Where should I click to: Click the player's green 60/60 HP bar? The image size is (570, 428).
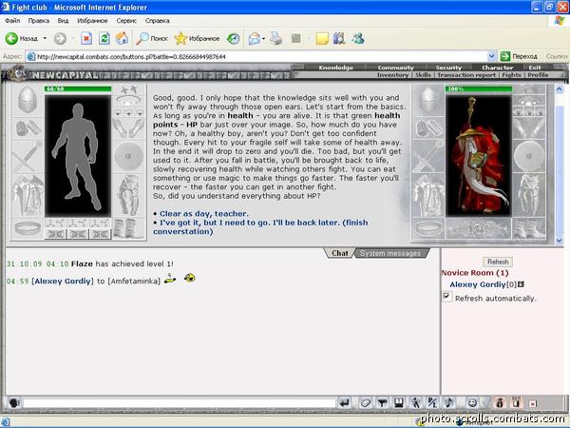pos(78,88)
